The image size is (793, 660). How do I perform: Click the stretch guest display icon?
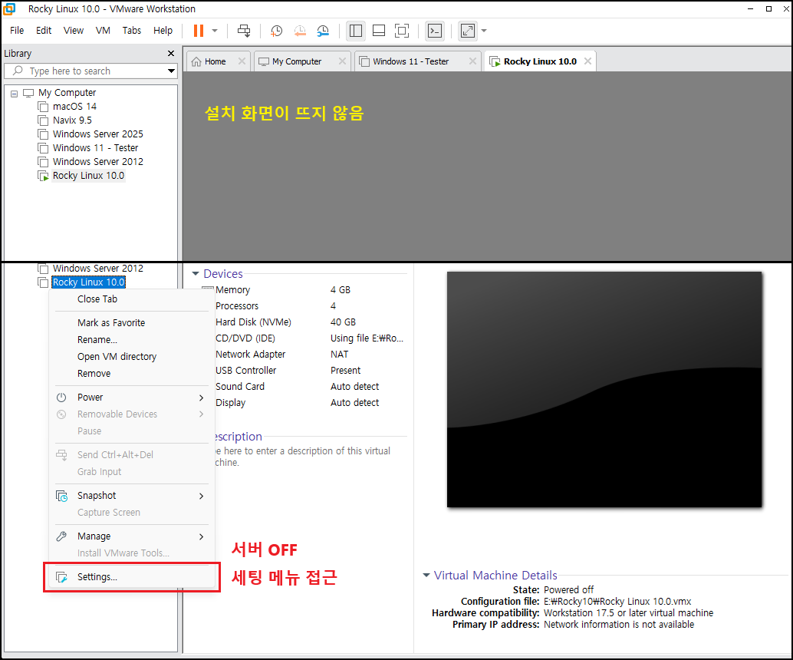coord(468,31)
